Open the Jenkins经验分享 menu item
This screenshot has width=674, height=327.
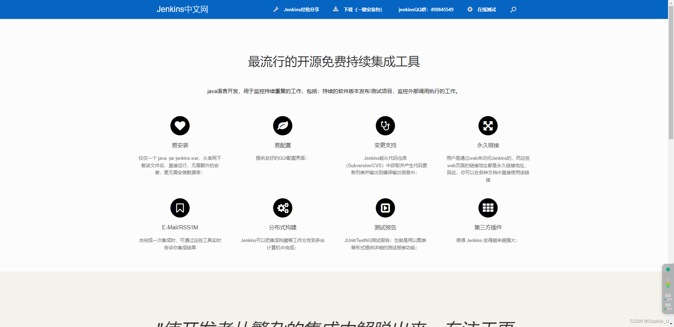pos(302,9)
